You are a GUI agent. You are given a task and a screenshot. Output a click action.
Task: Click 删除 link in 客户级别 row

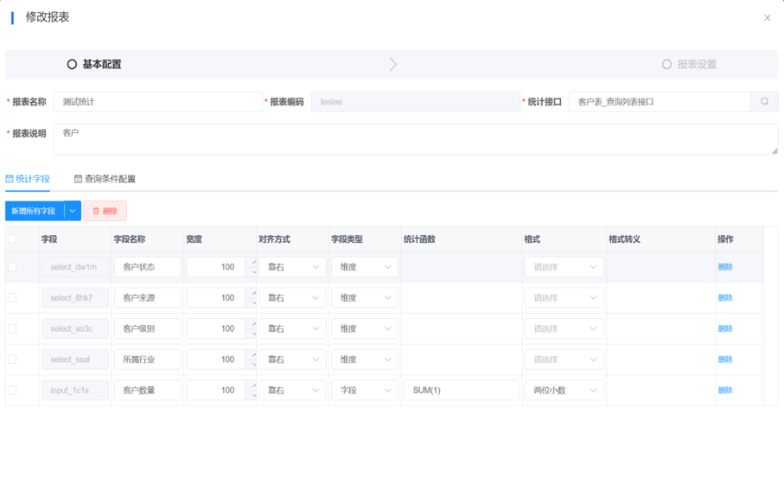tap(724, 329)
